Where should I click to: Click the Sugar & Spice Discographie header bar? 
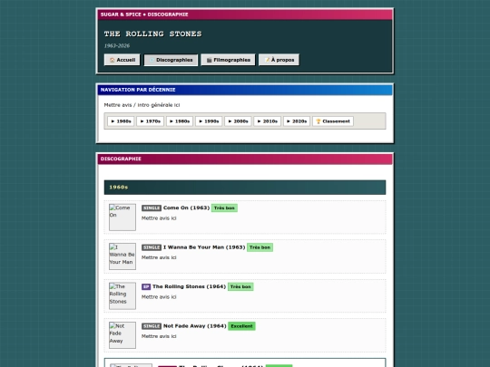[245, 14]
